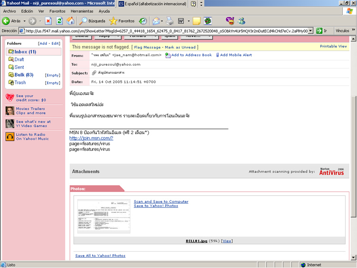The height and width of the screenshot is (268, 357).
Task: Open the language bar options arrow
Action: coord(201,4)
